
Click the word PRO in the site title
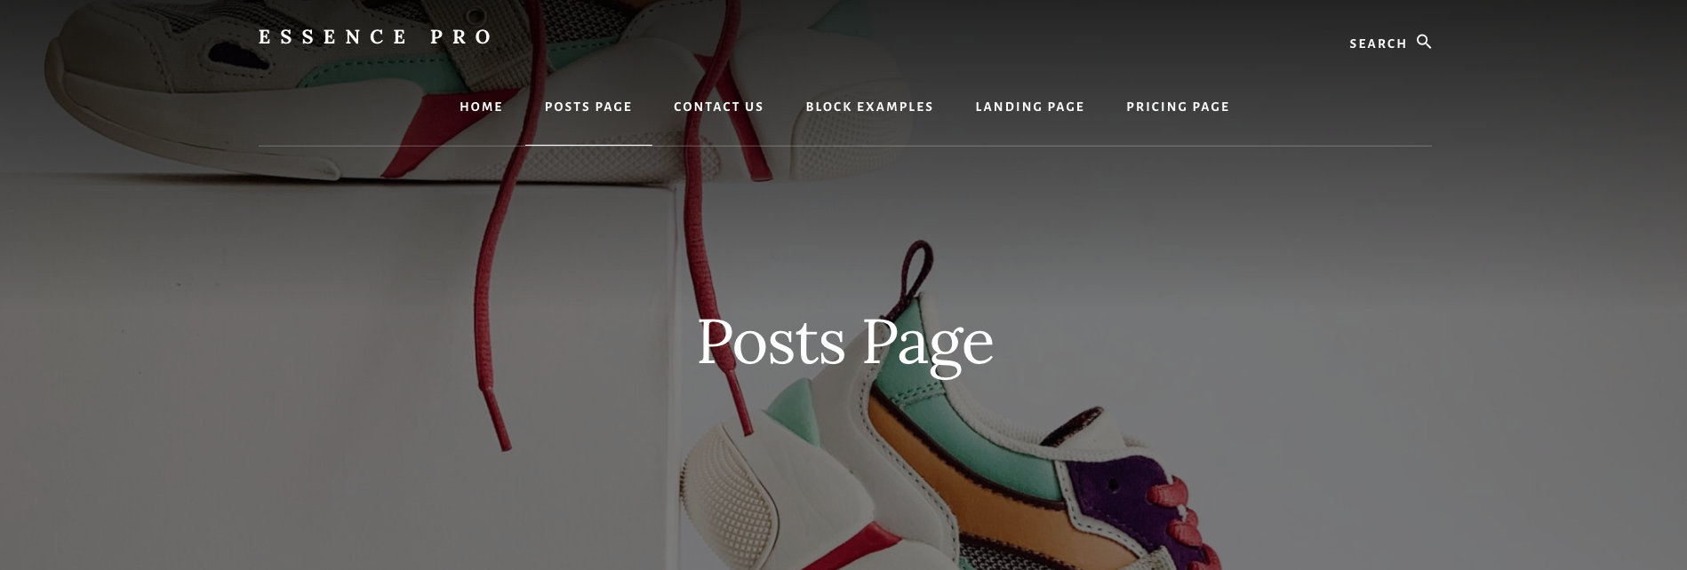(460, 36)
